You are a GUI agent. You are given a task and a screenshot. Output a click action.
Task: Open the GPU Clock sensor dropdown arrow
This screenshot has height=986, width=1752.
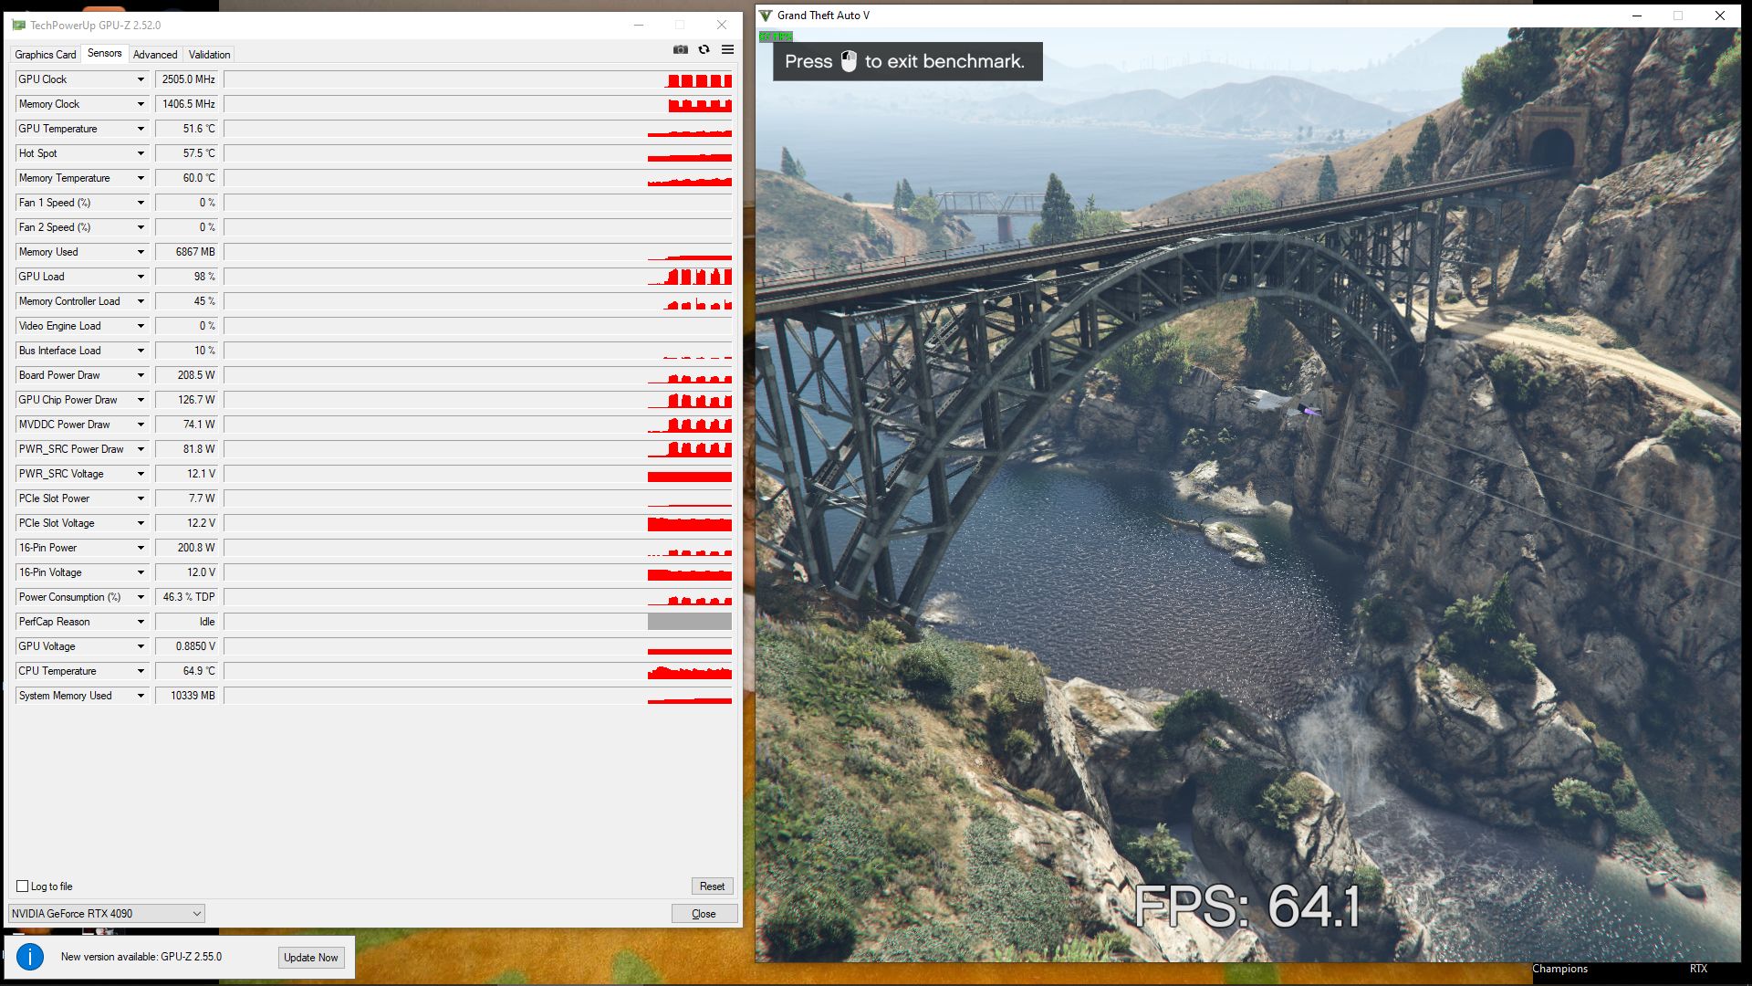tap(141, 79)
